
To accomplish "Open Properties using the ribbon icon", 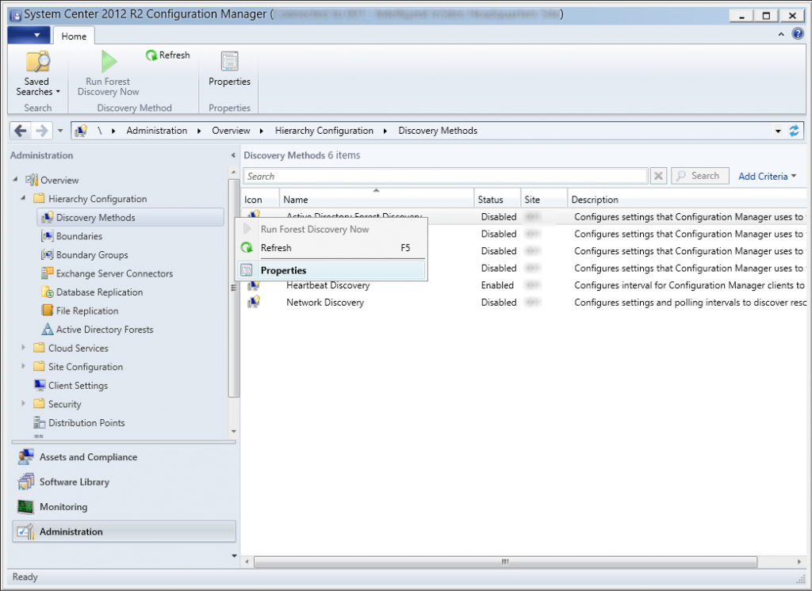I will pyautogui.click(x=228, y=62).
